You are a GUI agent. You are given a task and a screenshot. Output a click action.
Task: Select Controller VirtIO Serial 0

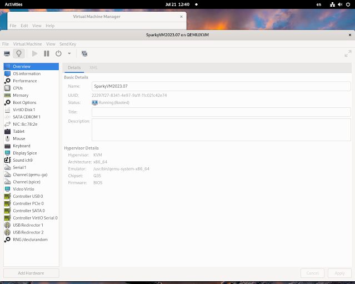click(x=31, y=218)
